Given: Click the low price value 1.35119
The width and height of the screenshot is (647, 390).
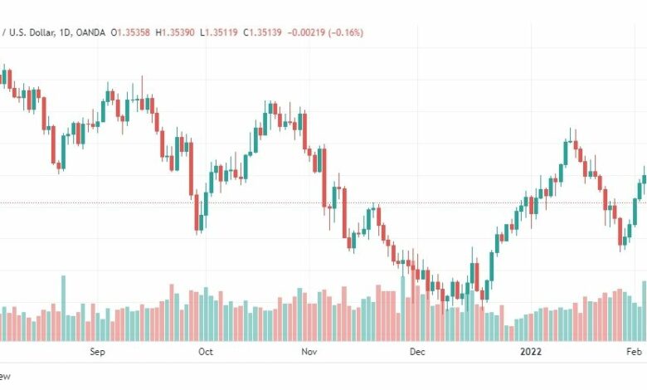Looking at the screenshot, I should 221,32.
